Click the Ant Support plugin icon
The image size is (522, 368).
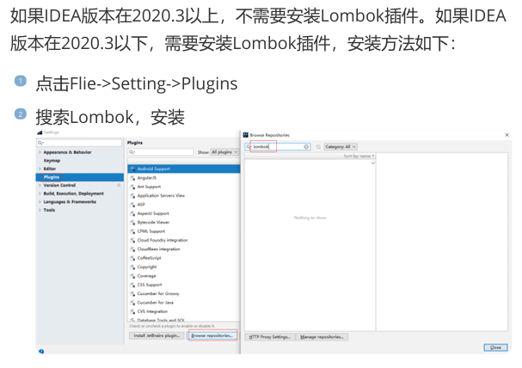point(132,187)
